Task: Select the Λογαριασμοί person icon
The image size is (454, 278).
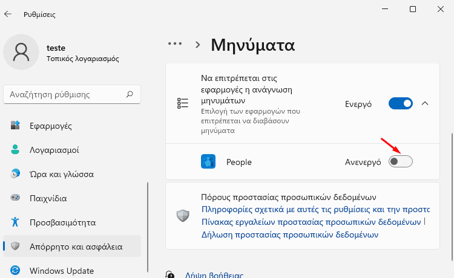Action: pyautogui.click(x=15, y=150)
